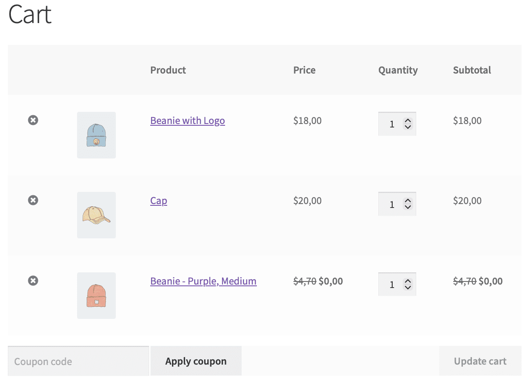This screenshot has height=382, width=532.
Task: Increase quantity of Beanie with Logo
Action: coord(408,121)
